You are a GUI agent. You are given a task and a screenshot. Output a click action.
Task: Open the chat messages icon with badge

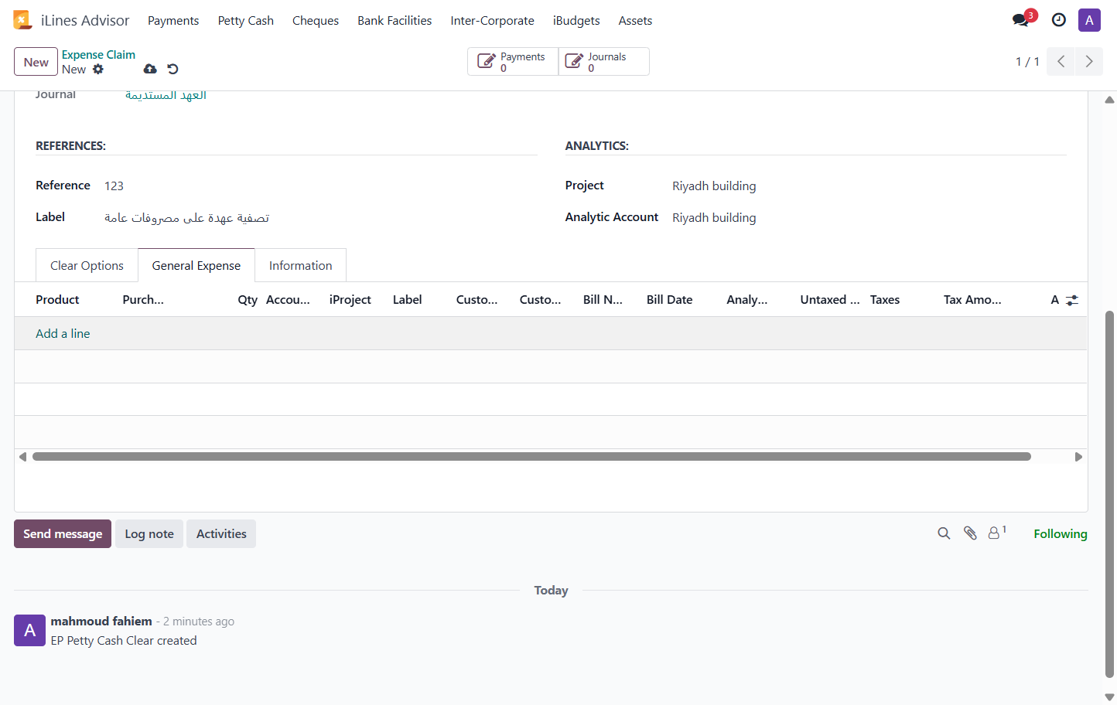(1021, 20)
